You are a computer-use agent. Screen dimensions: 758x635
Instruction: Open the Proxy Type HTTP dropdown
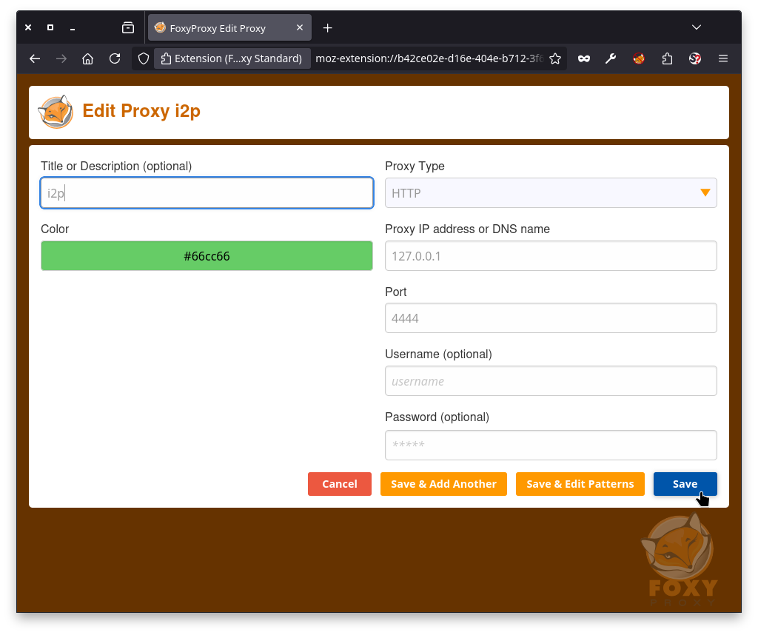pos(551,193)
